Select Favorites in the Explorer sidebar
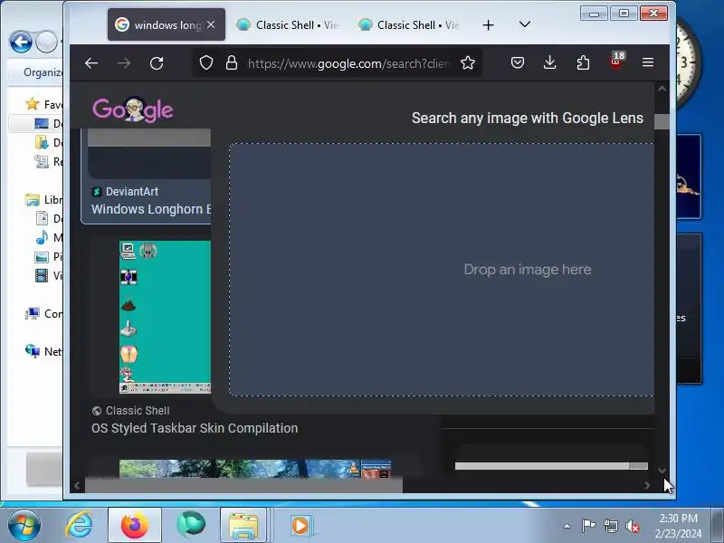 43,104
